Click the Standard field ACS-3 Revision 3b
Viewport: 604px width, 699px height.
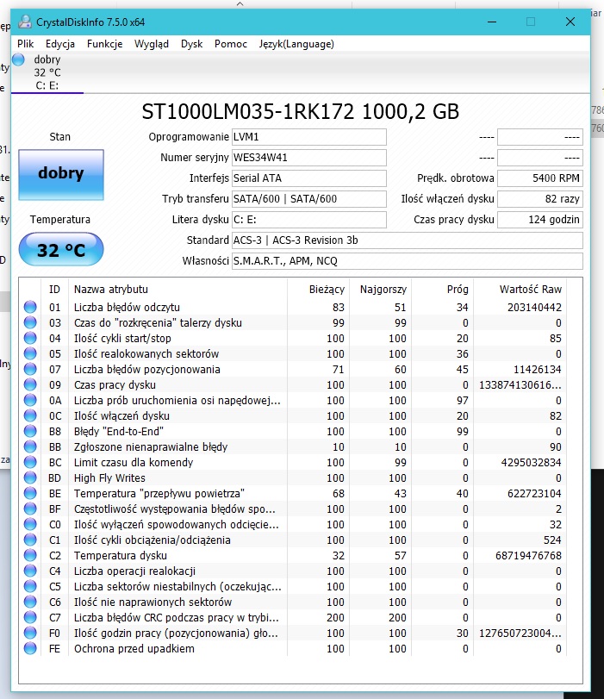click(407, 240)
